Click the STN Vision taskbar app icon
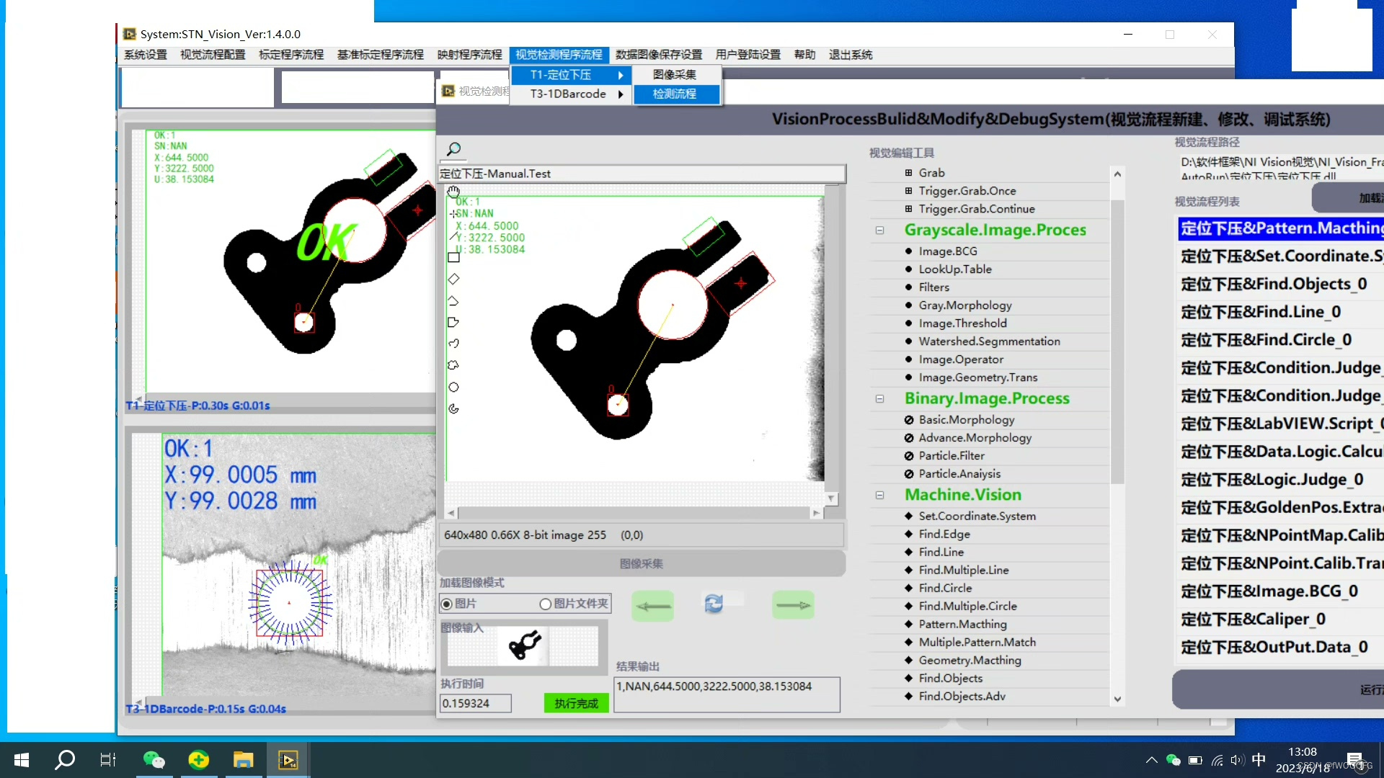Screen dimensions: 1384x778 coord(288,760)
